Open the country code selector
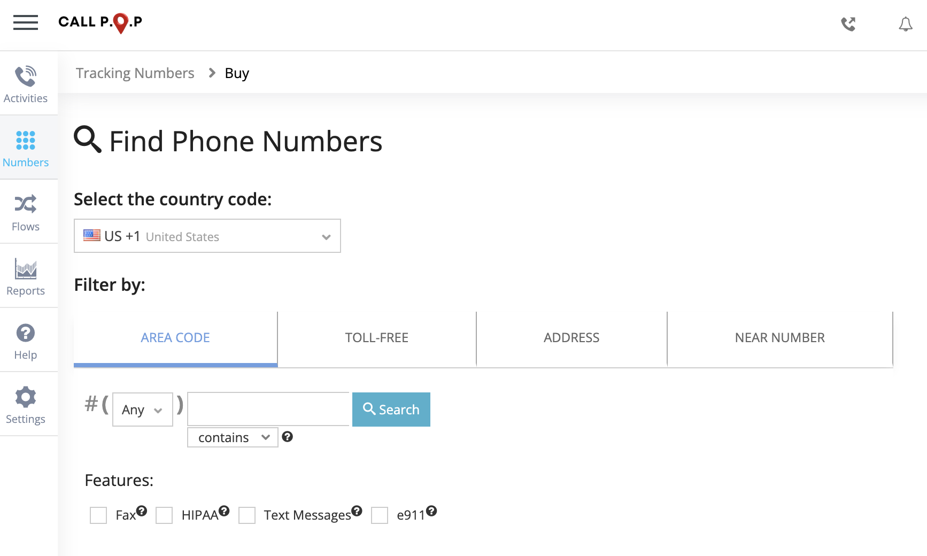 [207, 236]
